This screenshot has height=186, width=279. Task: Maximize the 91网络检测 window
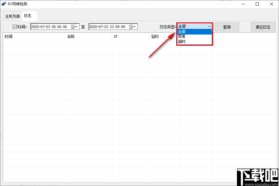pos(257,4)
